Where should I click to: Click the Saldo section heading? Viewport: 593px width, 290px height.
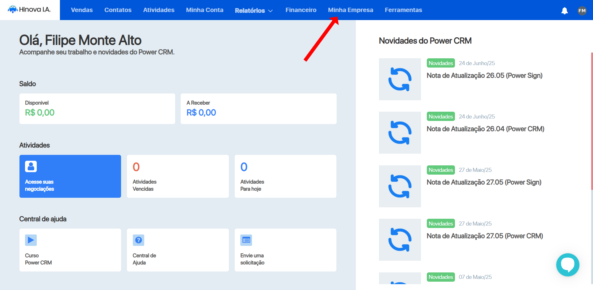pos(27,84)
